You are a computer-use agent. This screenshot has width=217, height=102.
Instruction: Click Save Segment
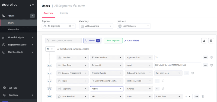click(113, 41)
